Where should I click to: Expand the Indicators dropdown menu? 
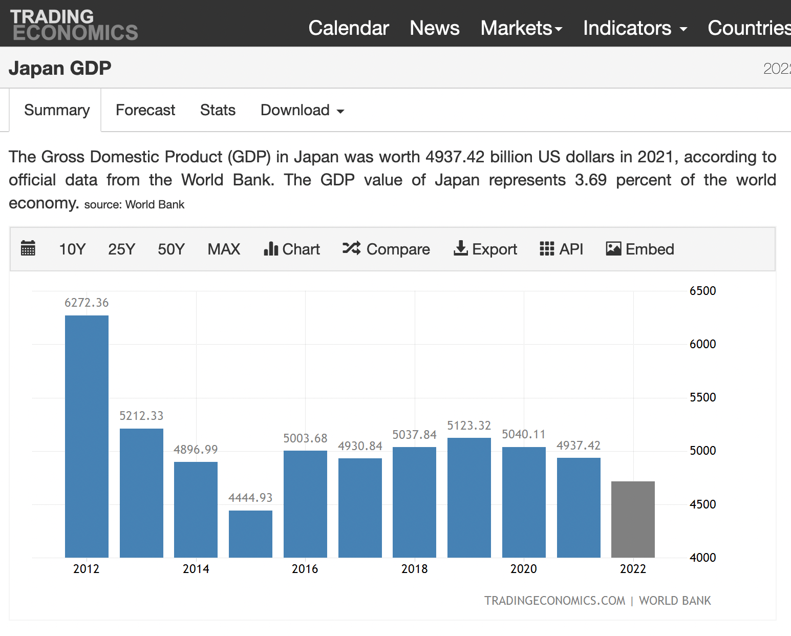click(635, 28)
